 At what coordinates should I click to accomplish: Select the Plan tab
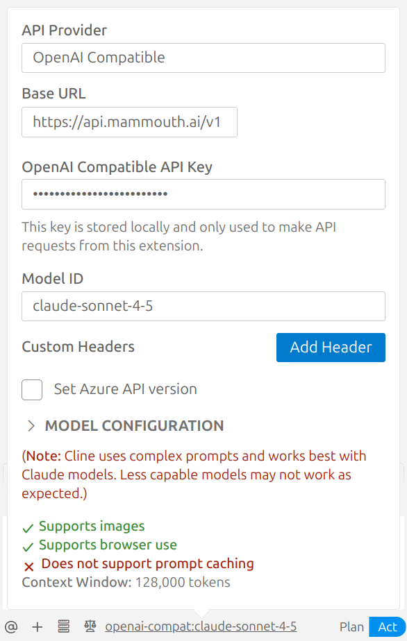(351, 626)
